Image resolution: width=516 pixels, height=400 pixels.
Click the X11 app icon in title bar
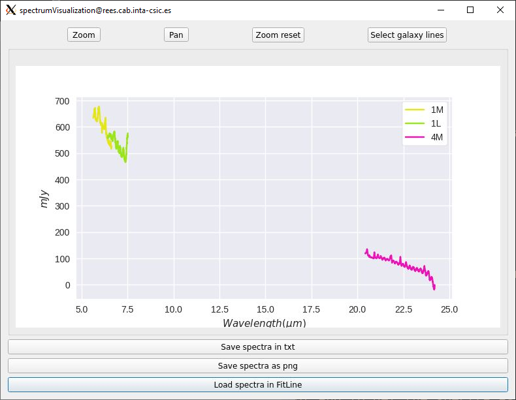point(11,10)
